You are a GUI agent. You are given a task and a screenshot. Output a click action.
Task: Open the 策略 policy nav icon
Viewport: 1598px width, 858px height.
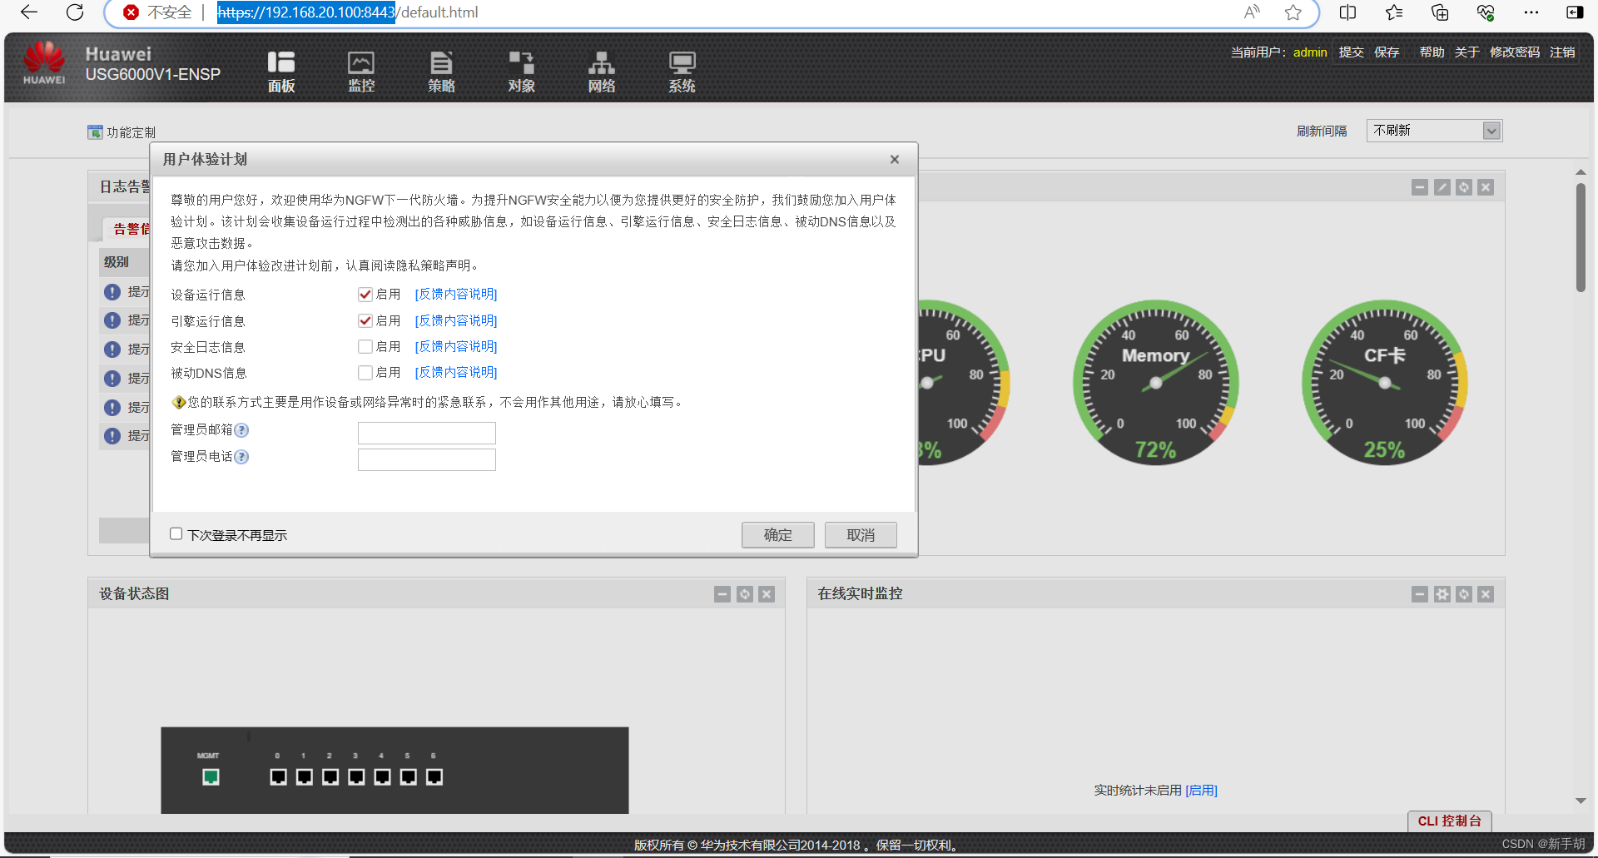[x=441, y=72]
